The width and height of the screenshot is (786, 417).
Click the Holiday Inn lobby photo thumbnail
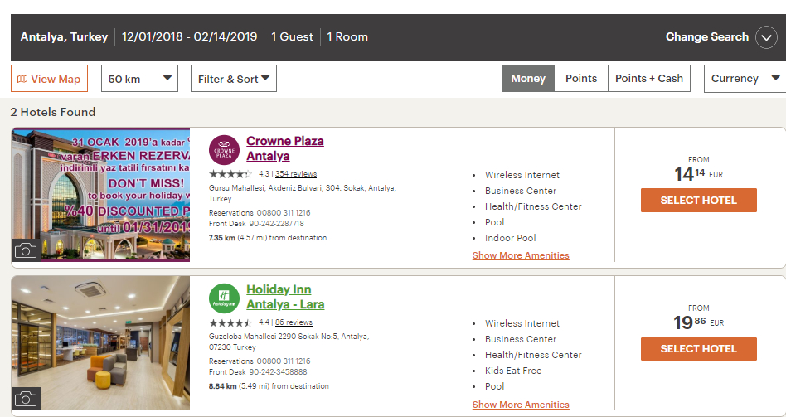coord(100,343)
